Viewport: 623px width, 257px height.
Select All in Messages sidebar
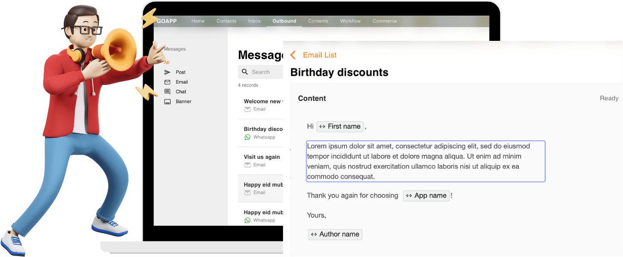pyautogui.click(x=167, y=62)
